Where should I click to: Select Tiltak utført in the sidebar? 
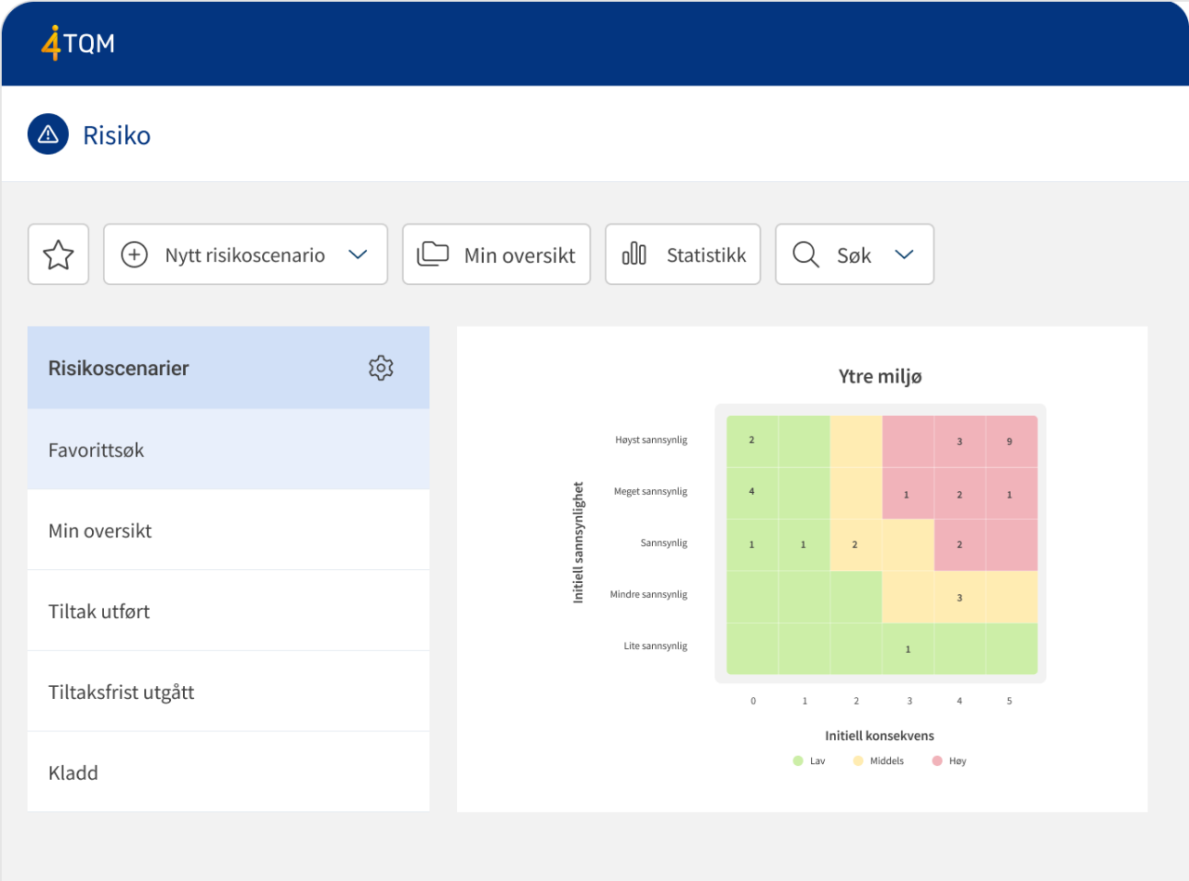click(97, 611)
